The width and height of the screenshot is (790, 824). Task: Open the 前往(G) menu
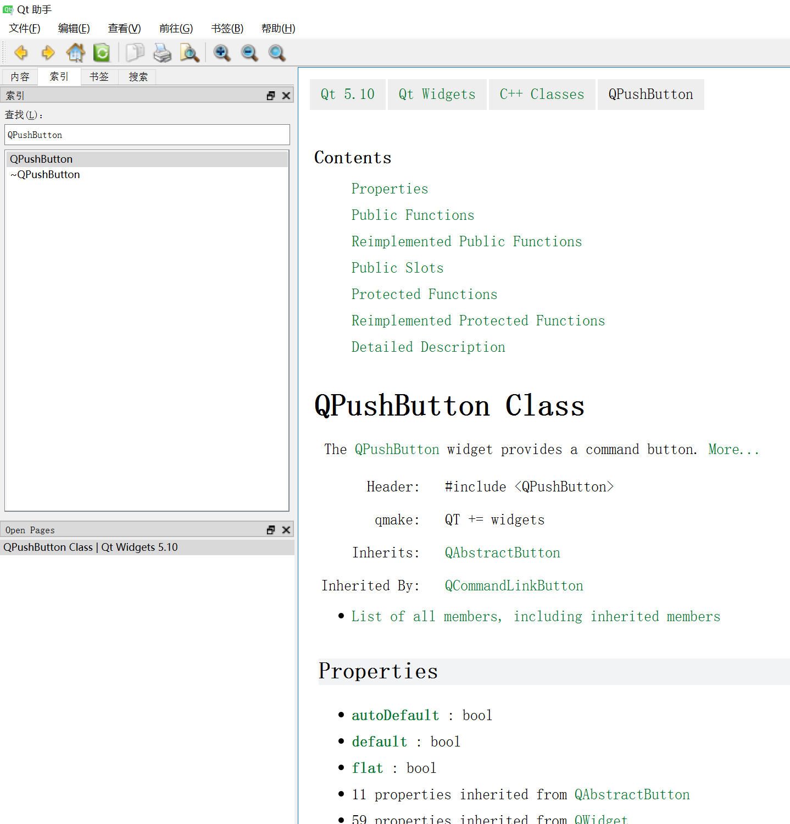(x=176, y=29)
